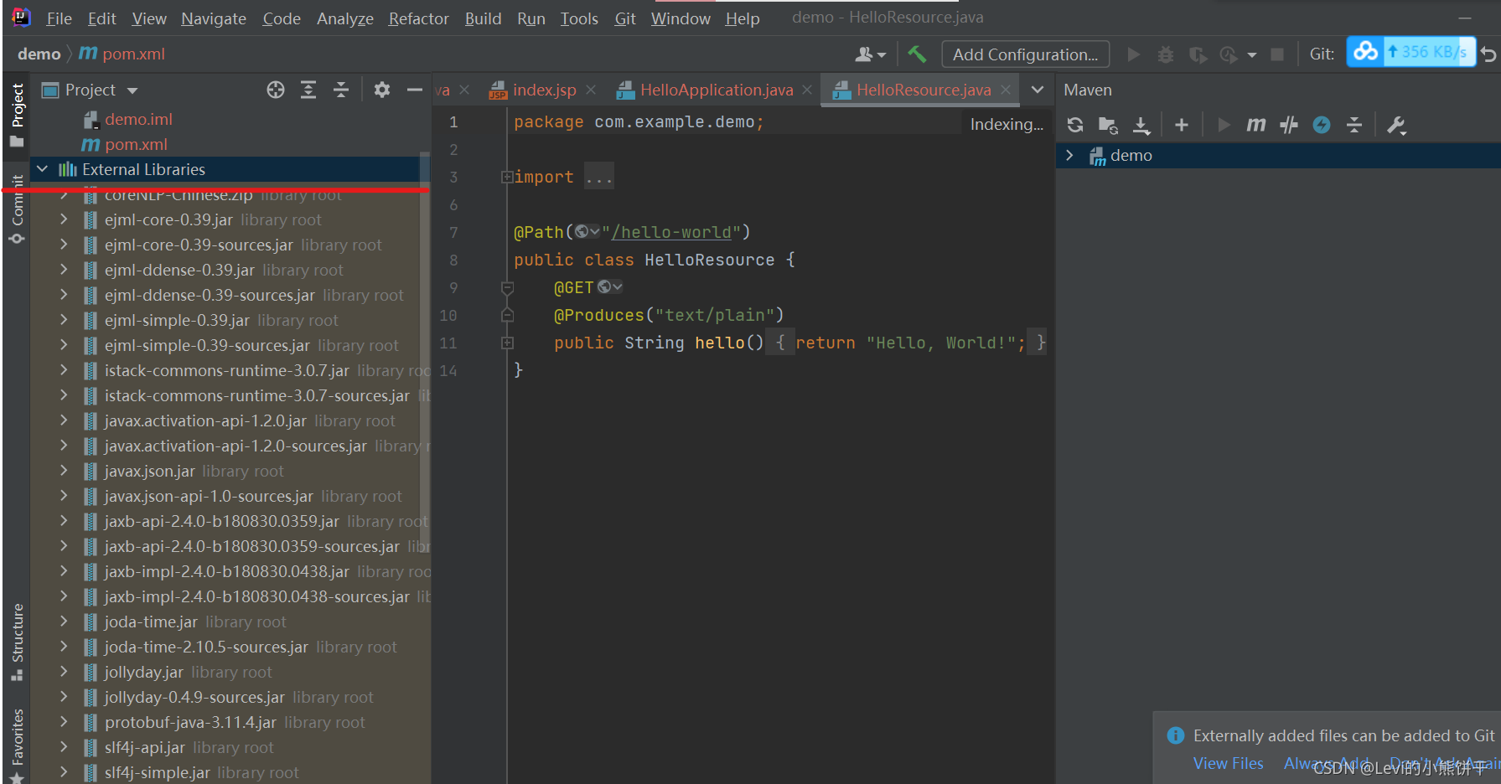1501x784 pixels.
Task: Open the Navigate menu
Action: click(214, 18)
